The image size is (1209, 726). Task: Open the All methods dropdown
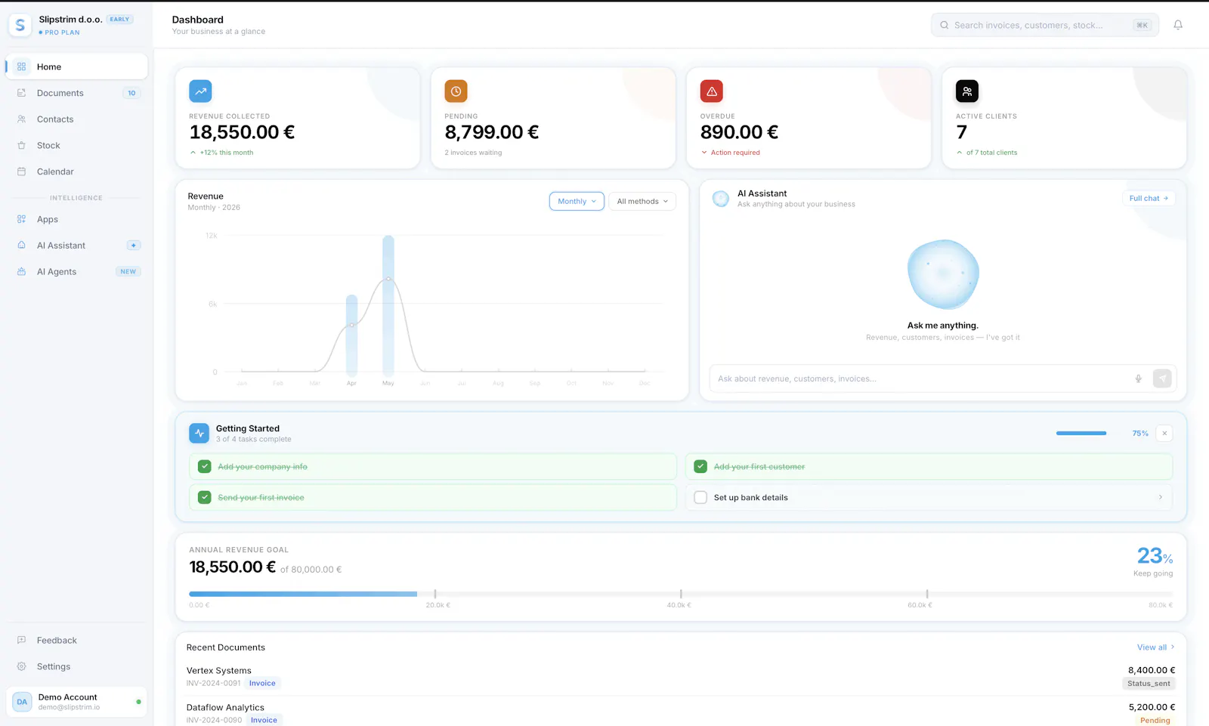pos(642,202)
